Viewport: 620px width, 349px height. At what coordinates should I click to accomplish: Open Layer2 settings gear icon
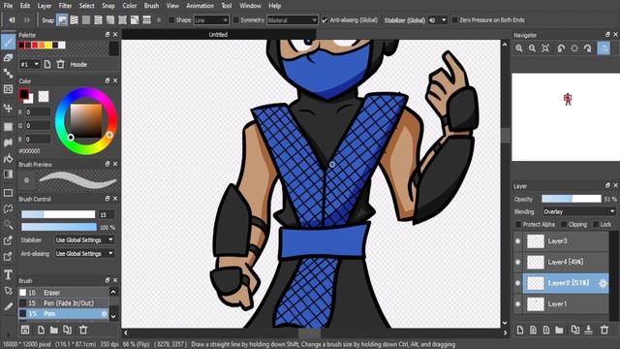coord(603,283)
